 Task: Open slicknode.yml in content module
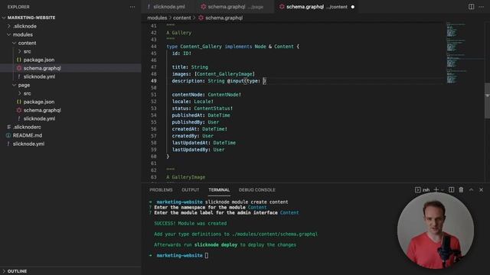pos(39,76)
